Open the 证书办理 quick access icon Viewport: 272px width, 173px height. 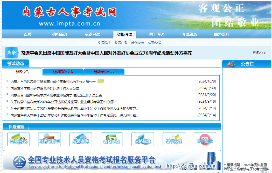(174, 139)
